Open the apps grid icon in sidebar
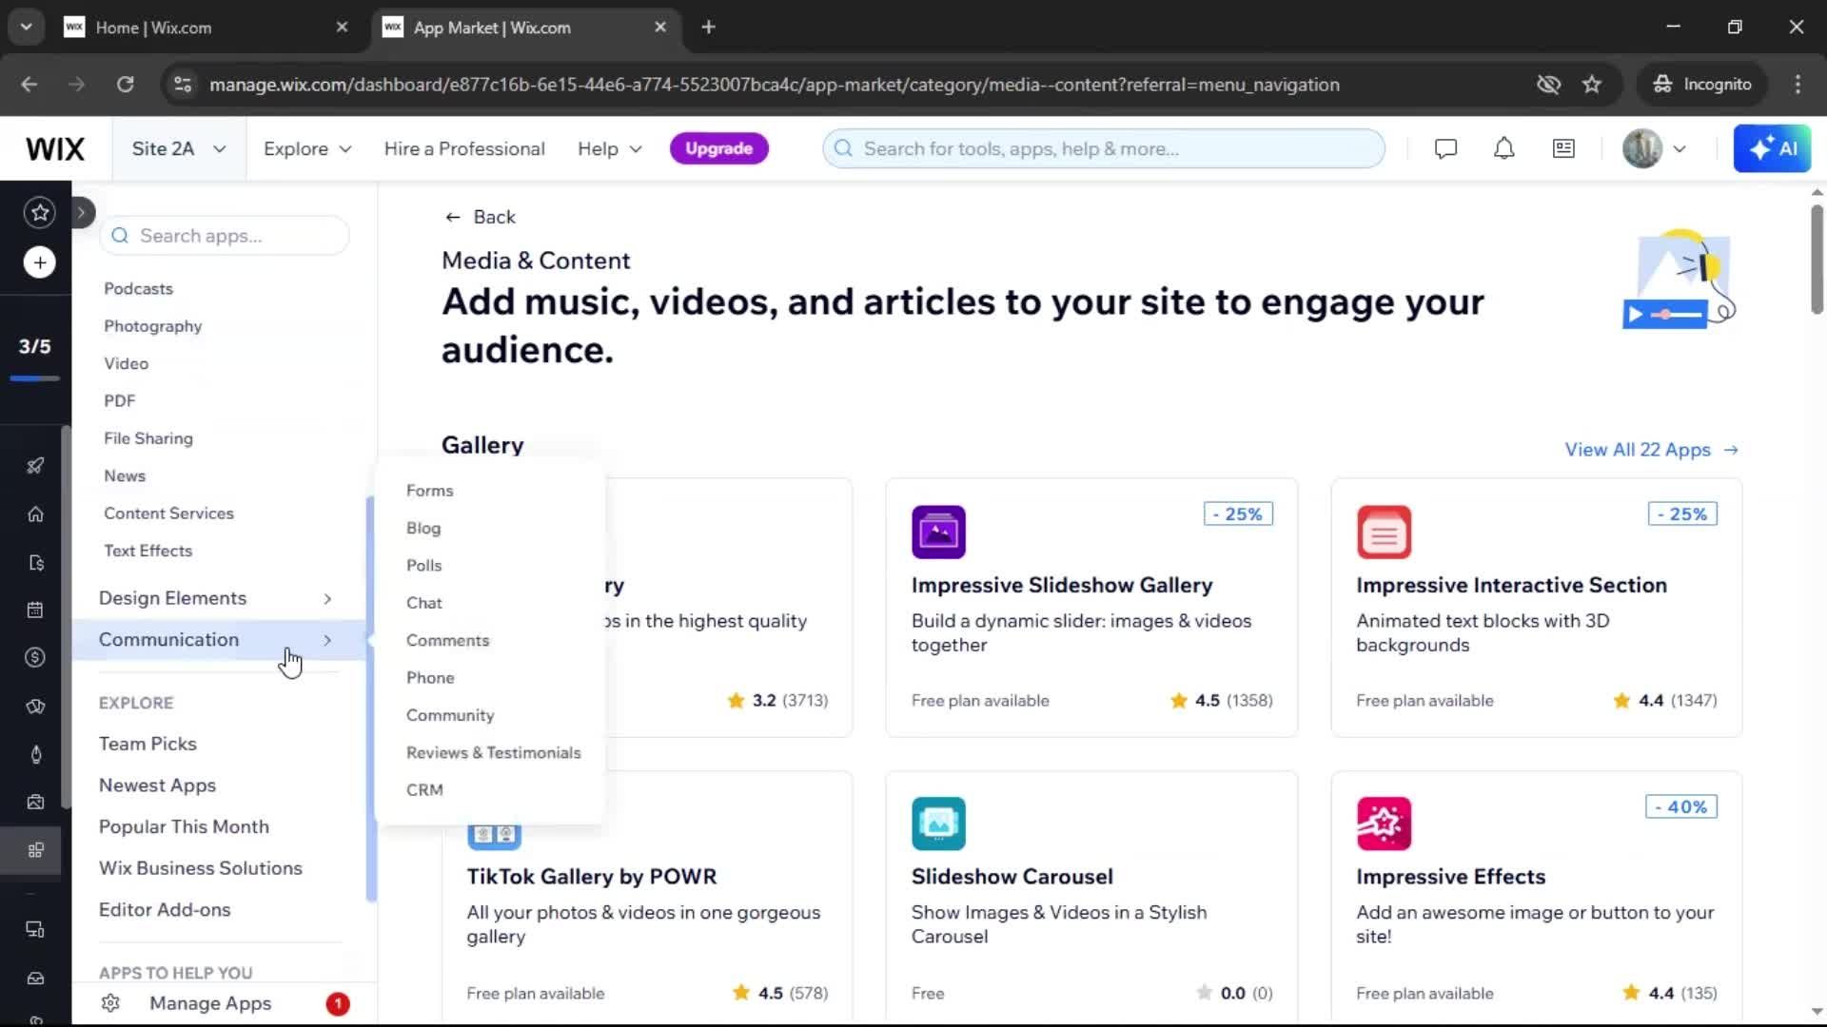Screen dimensions: 1827x1027 point(35,850)
